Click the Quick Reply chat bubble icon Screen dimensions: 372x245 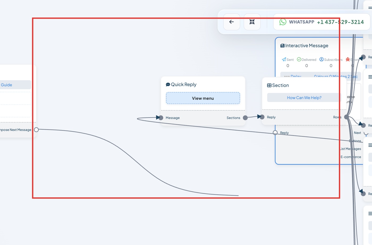tap(168, 85)
